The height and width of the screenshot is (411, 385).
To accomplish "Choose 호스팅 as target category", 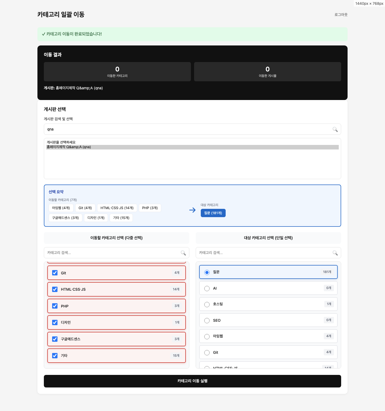I will 207,305.
